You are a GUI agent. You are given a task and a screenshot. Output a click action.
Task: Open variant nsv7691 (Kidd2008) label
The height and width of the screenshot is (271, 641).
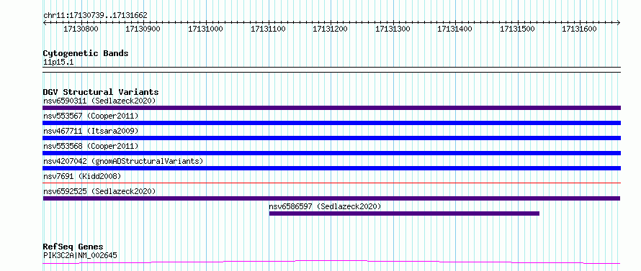(82, 176)
